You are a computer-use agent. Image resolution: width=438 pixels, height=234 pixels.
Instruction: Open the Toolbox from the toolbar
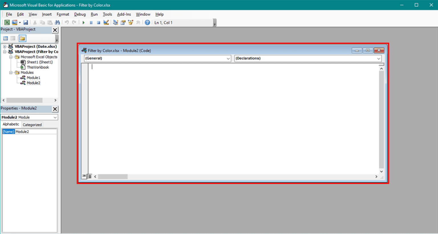[138, 22]
